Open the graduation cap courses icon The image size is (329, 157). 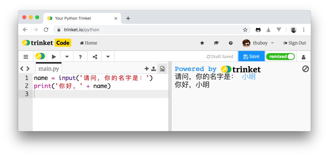click(216, 43)
